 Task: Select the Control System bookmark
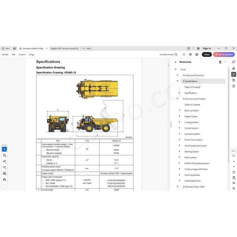pyautogui.click(x=191, y=128)
